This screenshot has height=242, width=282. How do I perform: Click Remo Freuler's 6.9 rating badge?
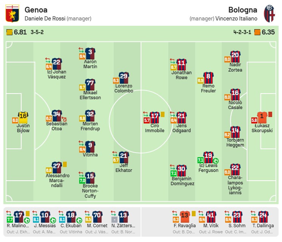201,80
